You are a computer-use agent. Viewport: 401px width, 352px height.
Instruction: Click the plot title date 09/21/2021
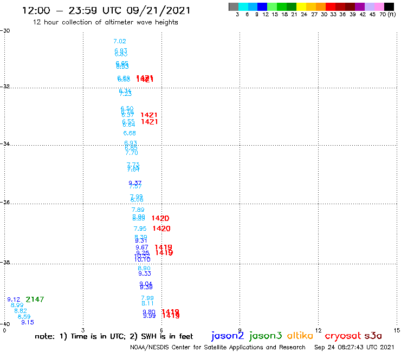[x=158, y=10]
